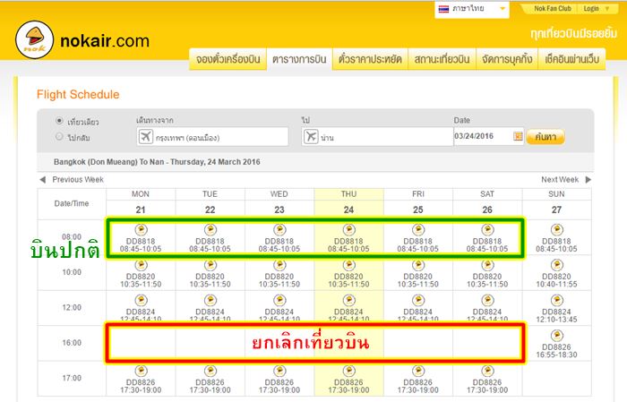Select Tuesday 22 DD8818 flight icon
627x402 pixels.
tap(210, 230)
